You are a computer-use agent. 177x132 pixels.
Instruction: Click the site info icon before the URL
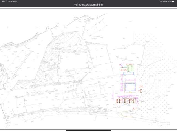pos(75,5)
